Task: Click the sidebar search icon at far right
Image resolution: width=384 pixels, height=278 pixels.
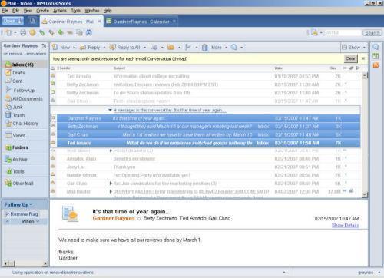Action: 376,47
